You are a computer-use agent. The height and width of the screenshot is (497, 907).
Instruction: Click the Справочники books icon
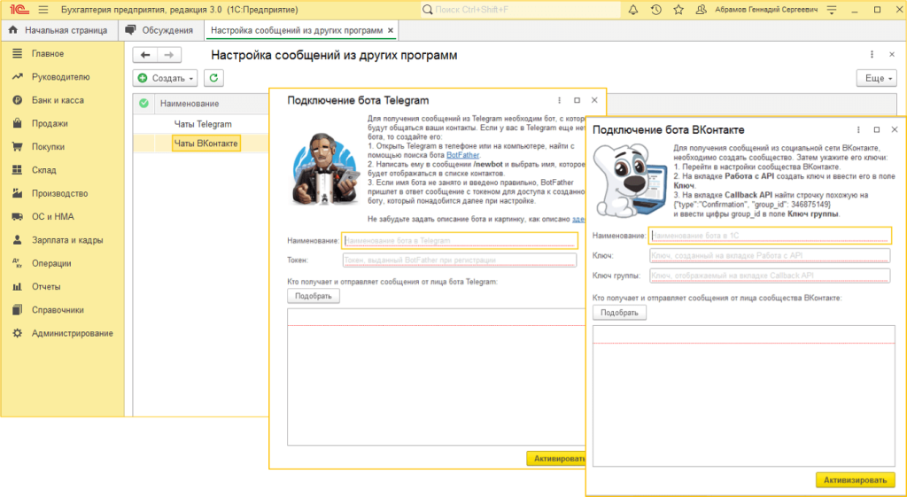coord(18,309)
